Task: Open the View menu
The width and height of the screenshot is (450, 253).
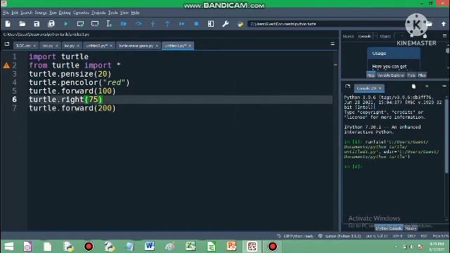Action: pos(124,13)
